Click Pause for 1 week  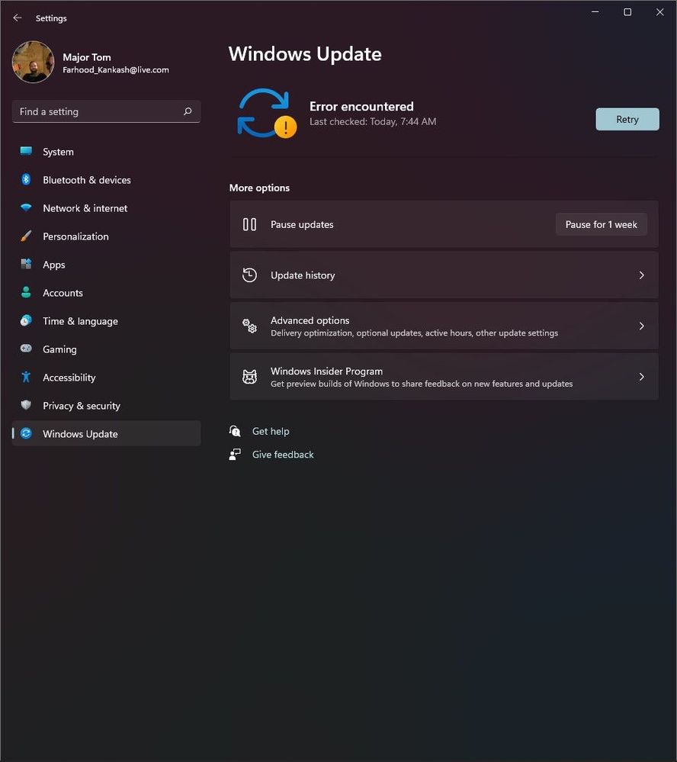tap(601, 224)
